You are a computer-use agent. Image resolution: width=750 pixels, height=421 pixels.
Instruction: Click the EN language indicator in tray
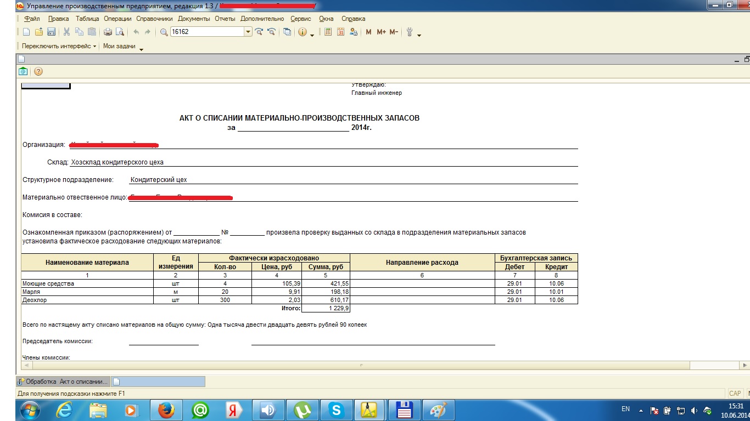[625, 409]
